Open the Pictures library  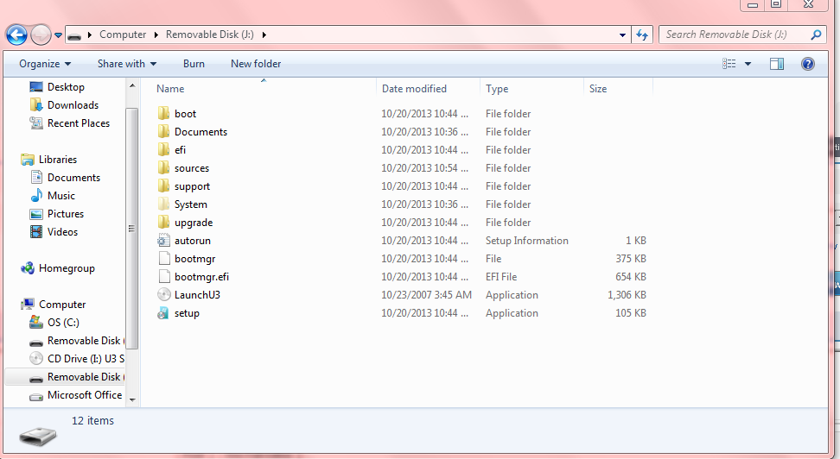[66, 214]
